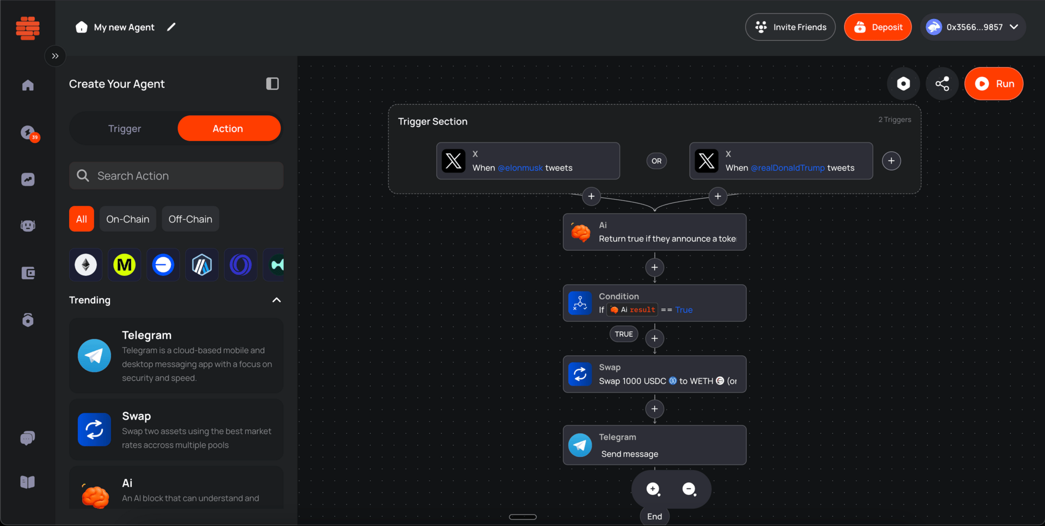The image size is (1045, 526).
Task: Click the Search Action input field
Action: 176,176
